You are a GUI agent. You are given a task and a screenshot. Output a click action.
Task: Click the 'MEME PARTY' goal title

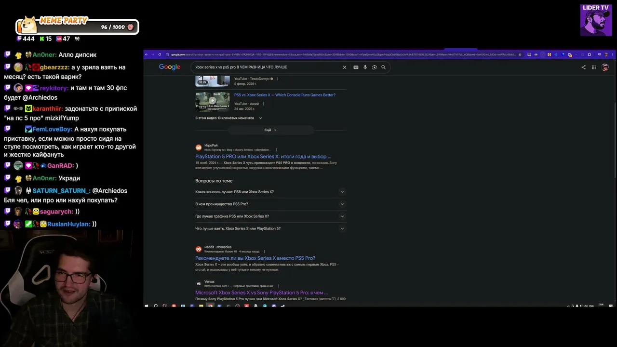[x=64, y=21]
